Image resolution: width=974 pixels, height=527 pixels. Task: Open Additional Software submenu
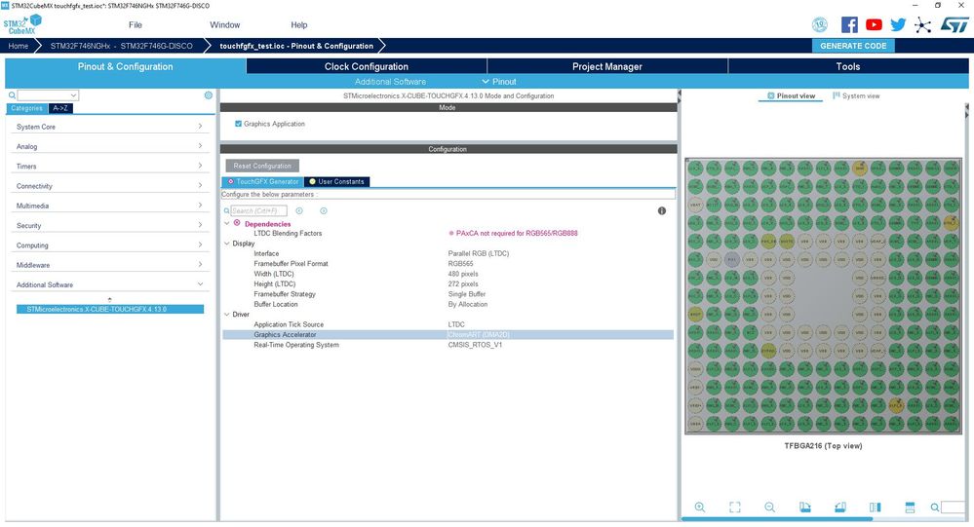point(390,81)
